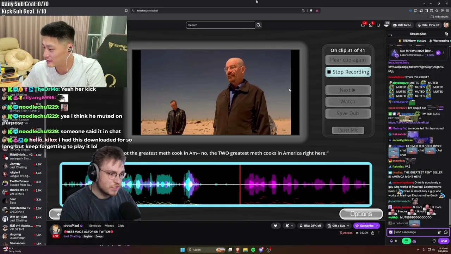Click the Reset Mic button
The height and width of the screenshot is (254, 451).
(348, 130)
